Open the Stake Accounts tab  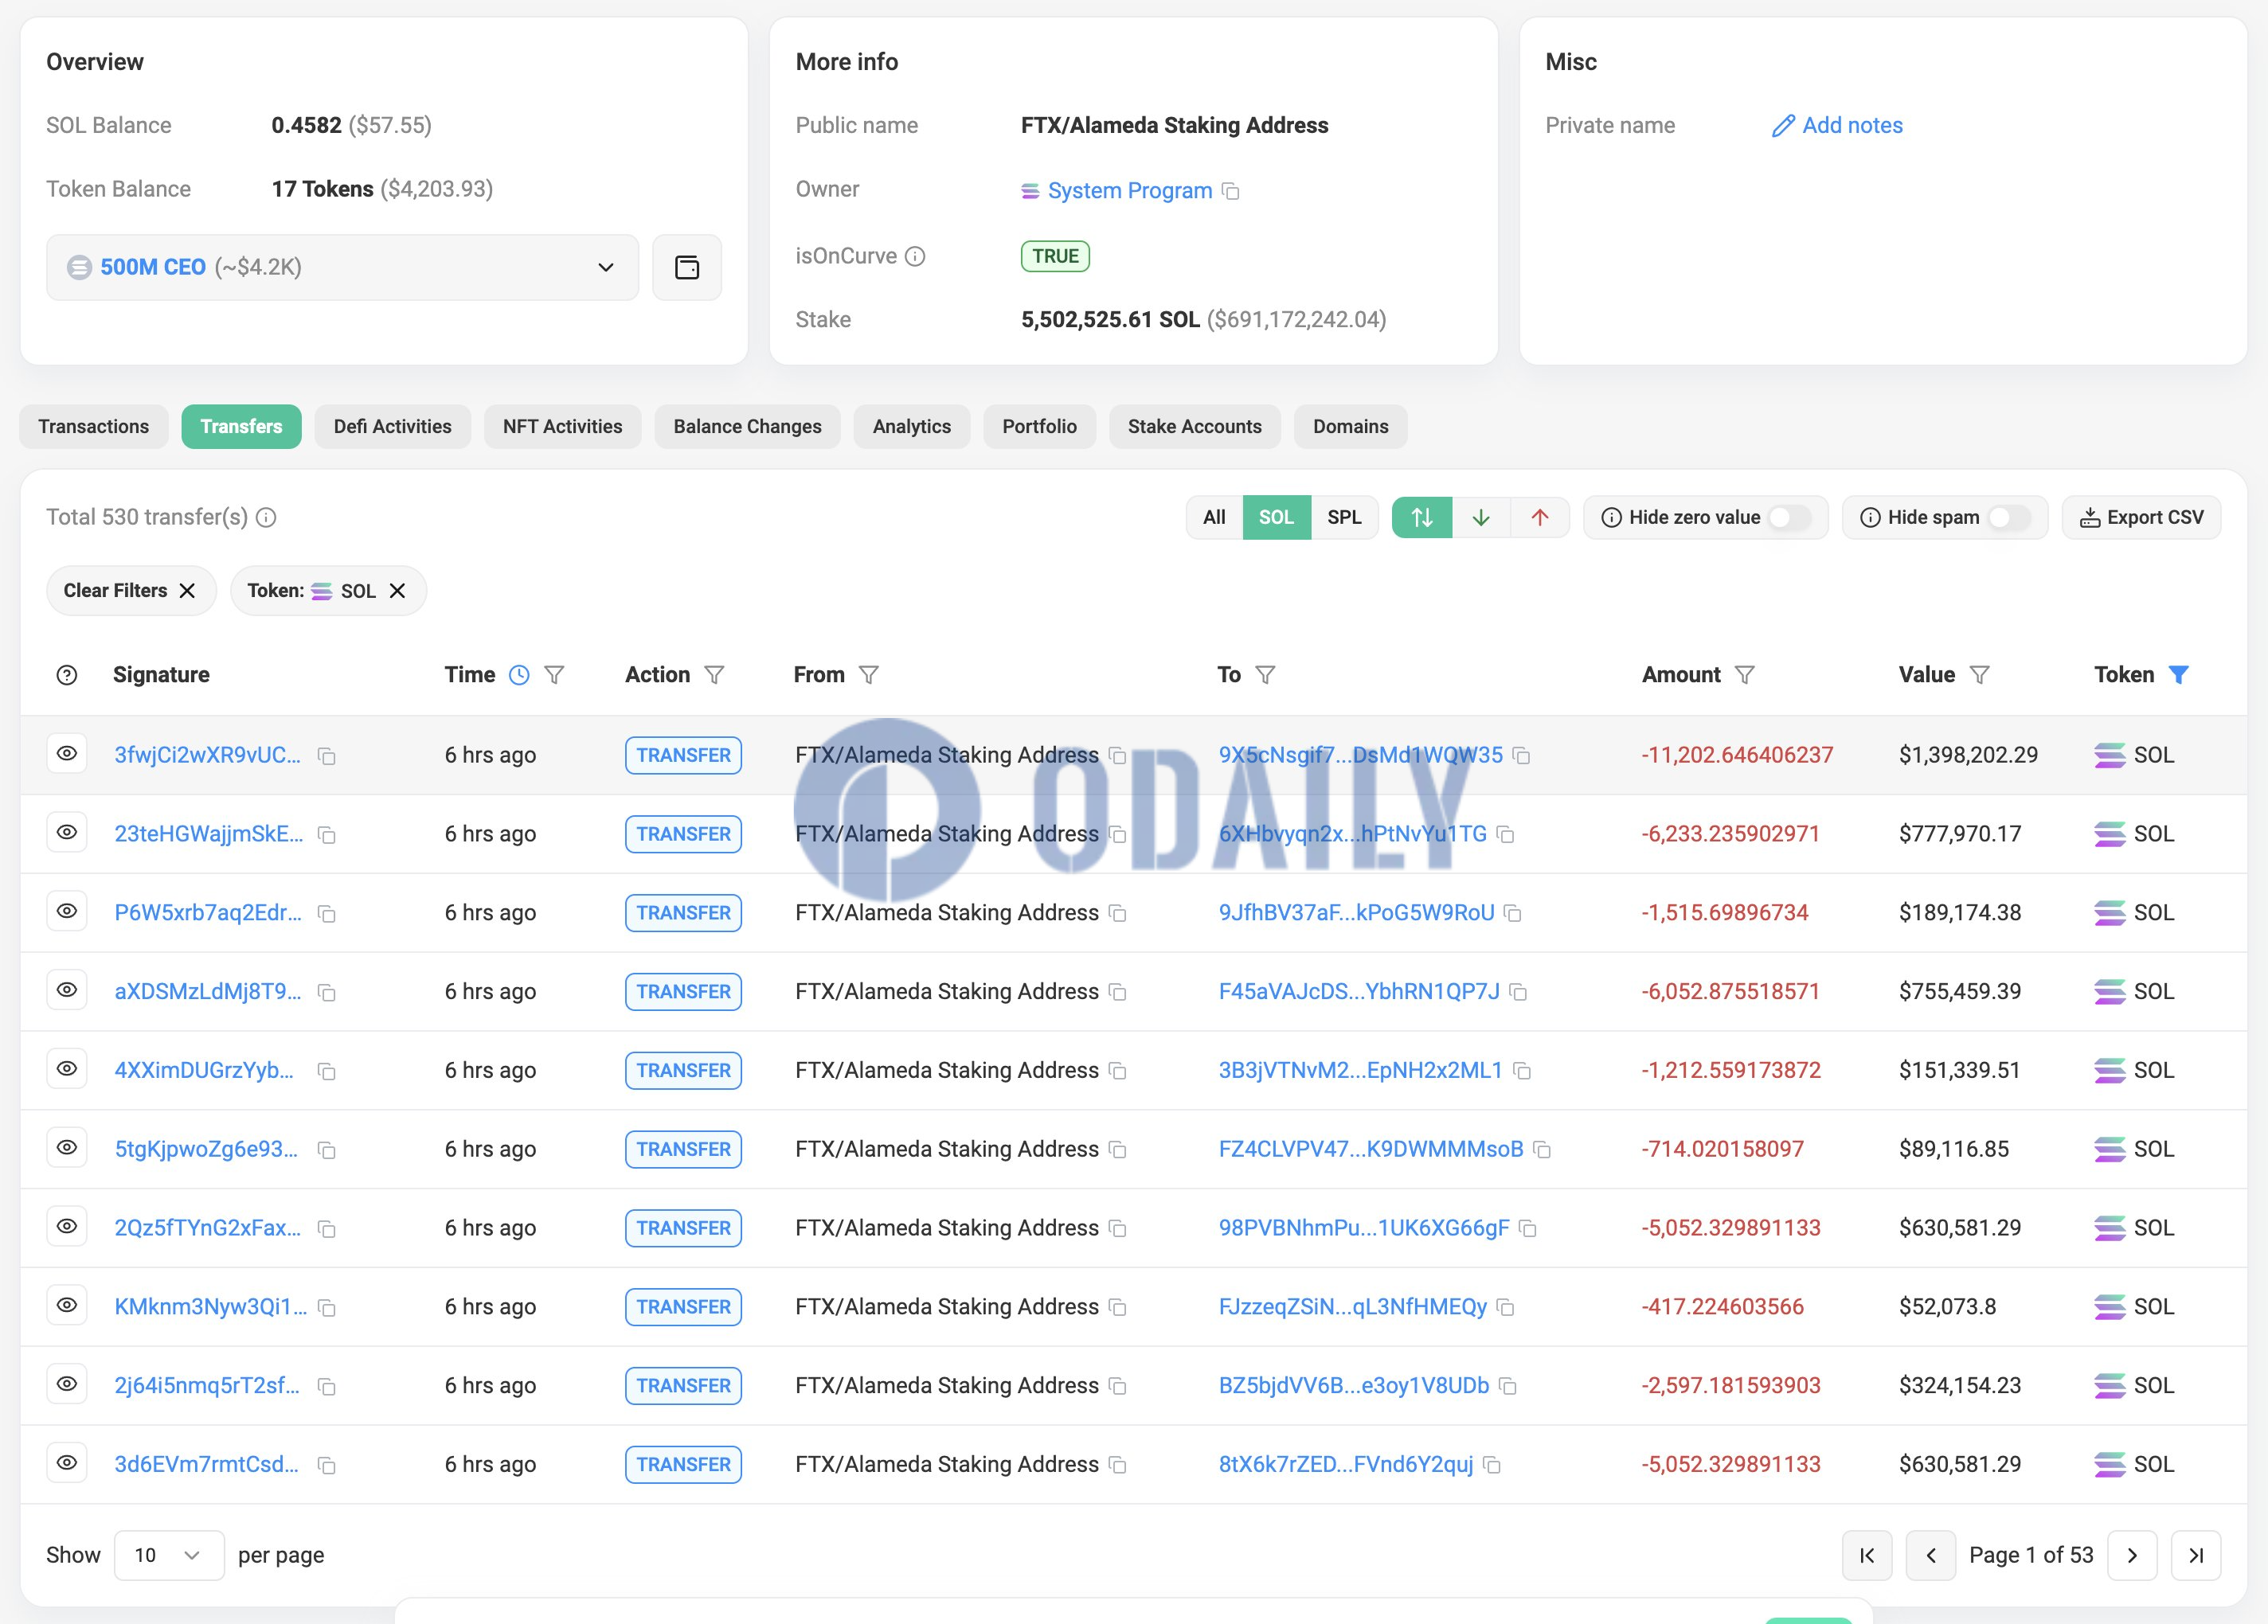[1194, 427]
